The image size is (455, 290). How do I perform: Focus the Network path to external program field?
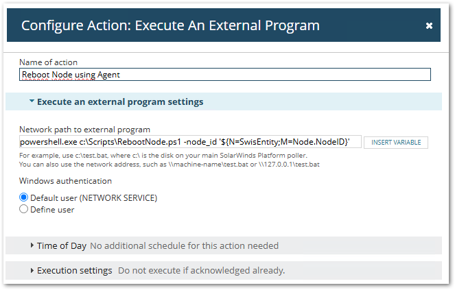coord(190,142)
